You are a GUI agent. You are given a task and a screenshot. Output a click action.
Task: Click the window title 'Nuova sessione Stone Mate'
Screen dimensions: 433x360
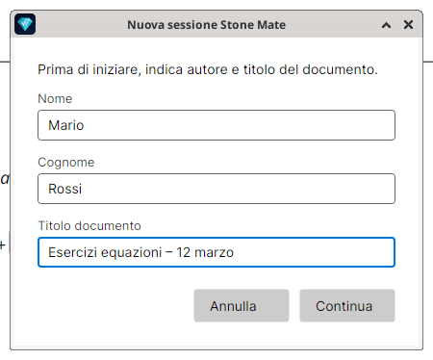207,25
